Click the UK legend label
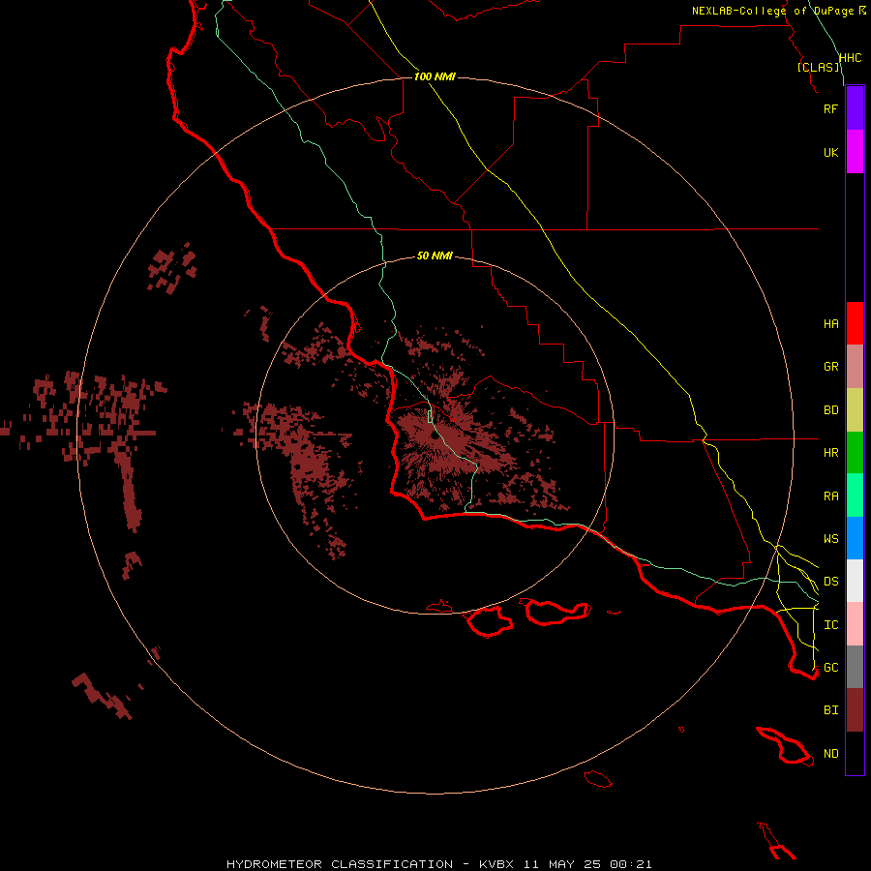 tap(830, 152)
